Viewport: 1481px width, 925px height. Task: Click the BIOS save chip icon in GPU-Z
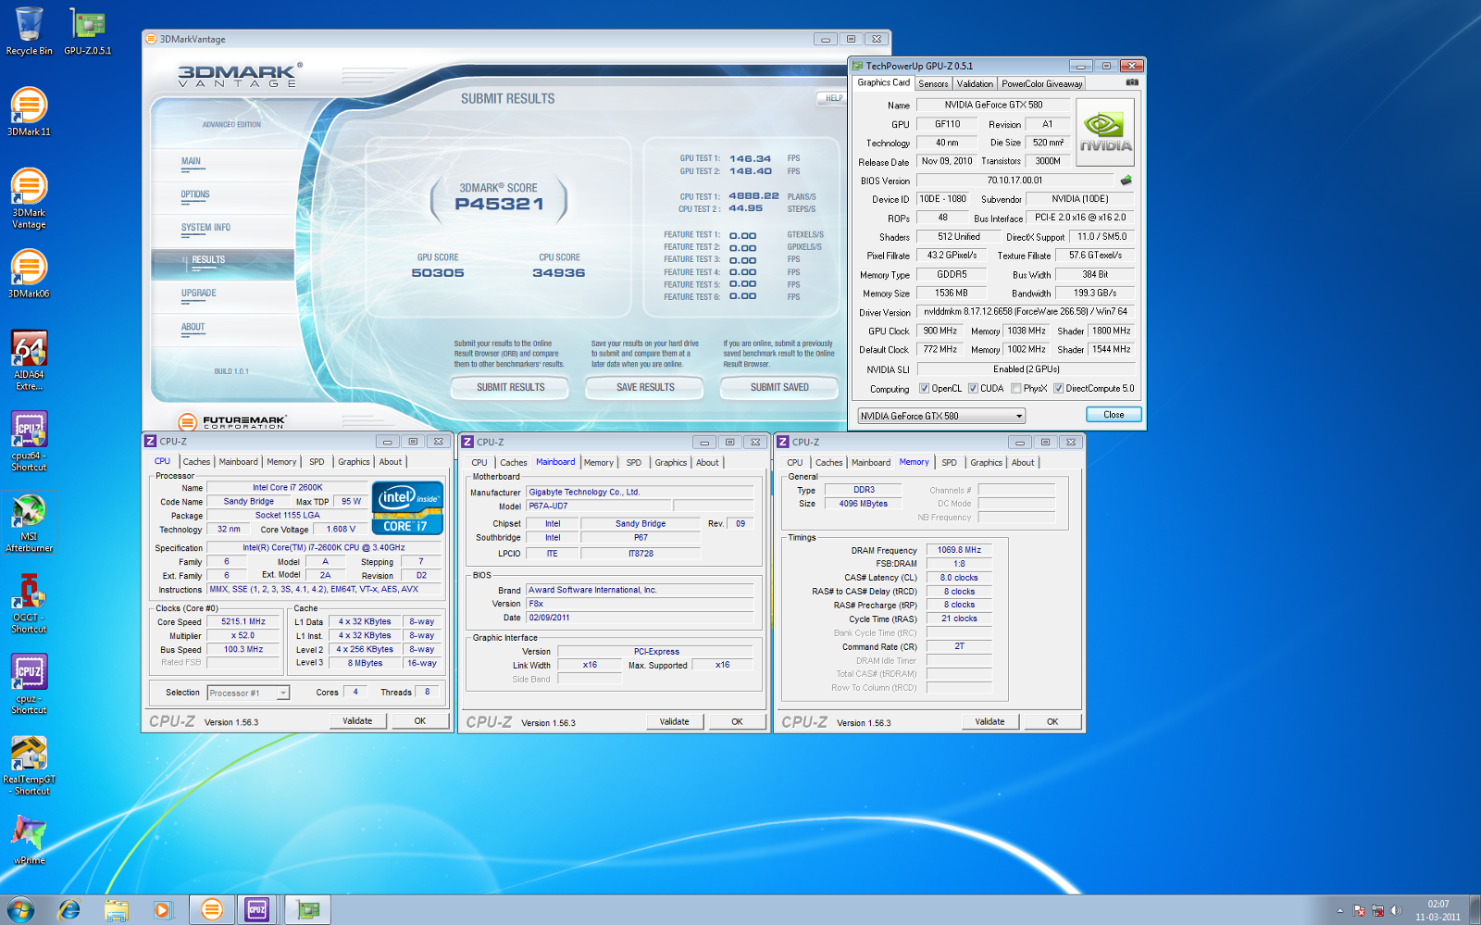tap(1126, 180)
